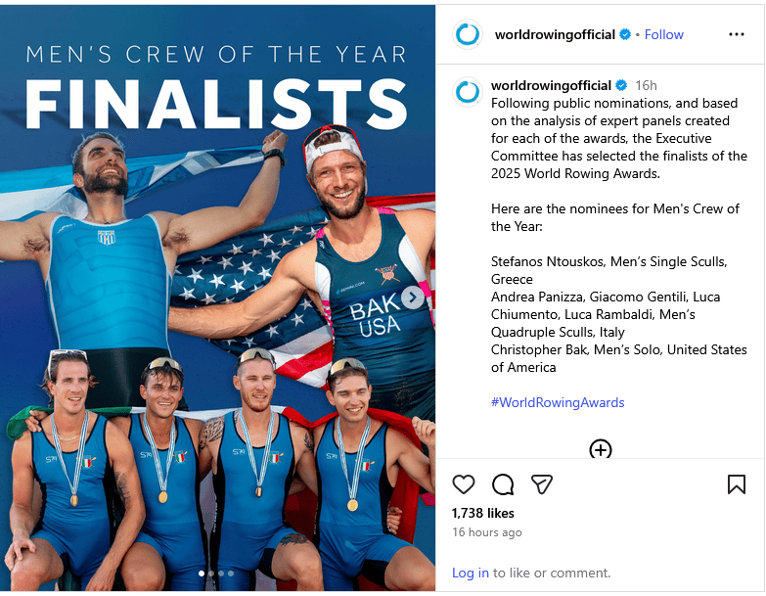
Task: Open the #WorldRowingAwards hashtag
Action: pos(558,402)
